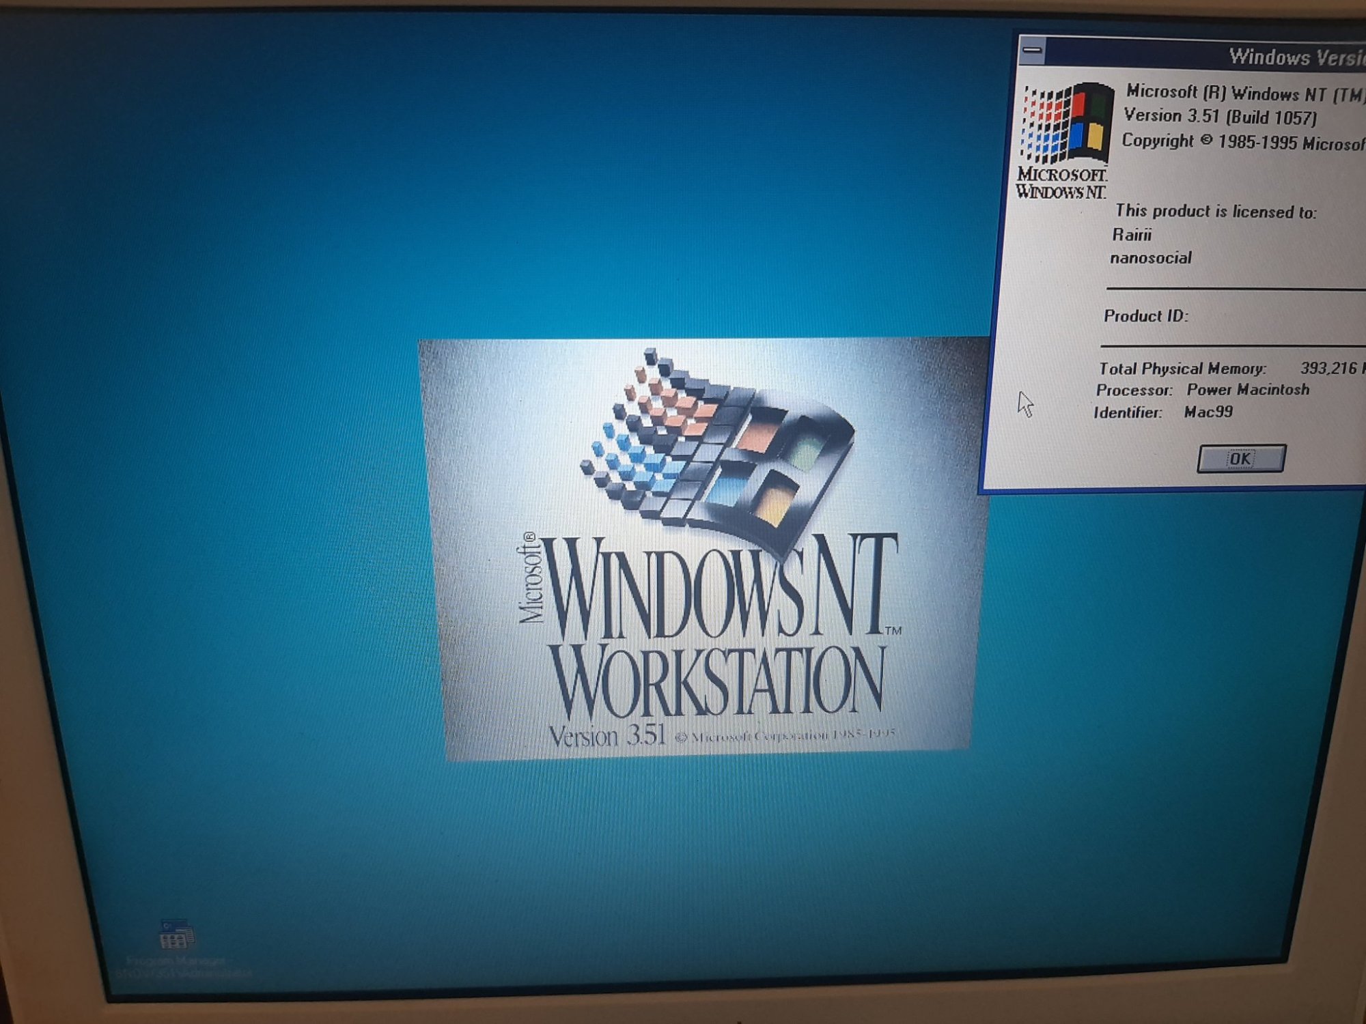
Task: Click the Windows NT flag logo in dialog
Action: tap(1066, 124)
